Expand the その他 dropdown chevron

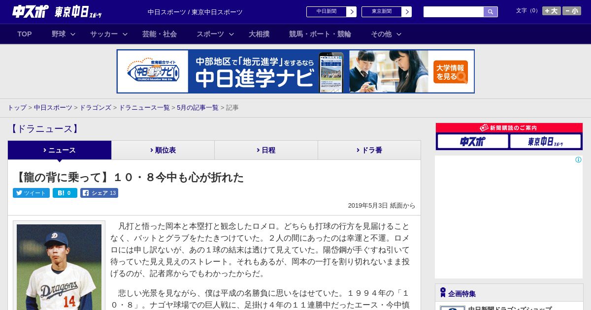399,34
